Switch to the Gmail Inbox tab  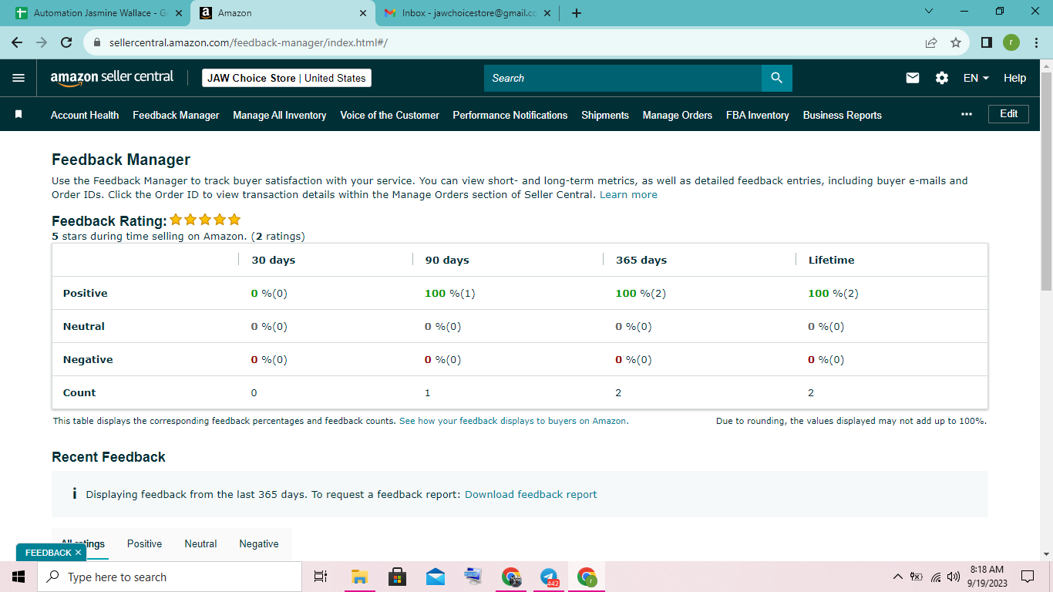(x=468, y=13)
